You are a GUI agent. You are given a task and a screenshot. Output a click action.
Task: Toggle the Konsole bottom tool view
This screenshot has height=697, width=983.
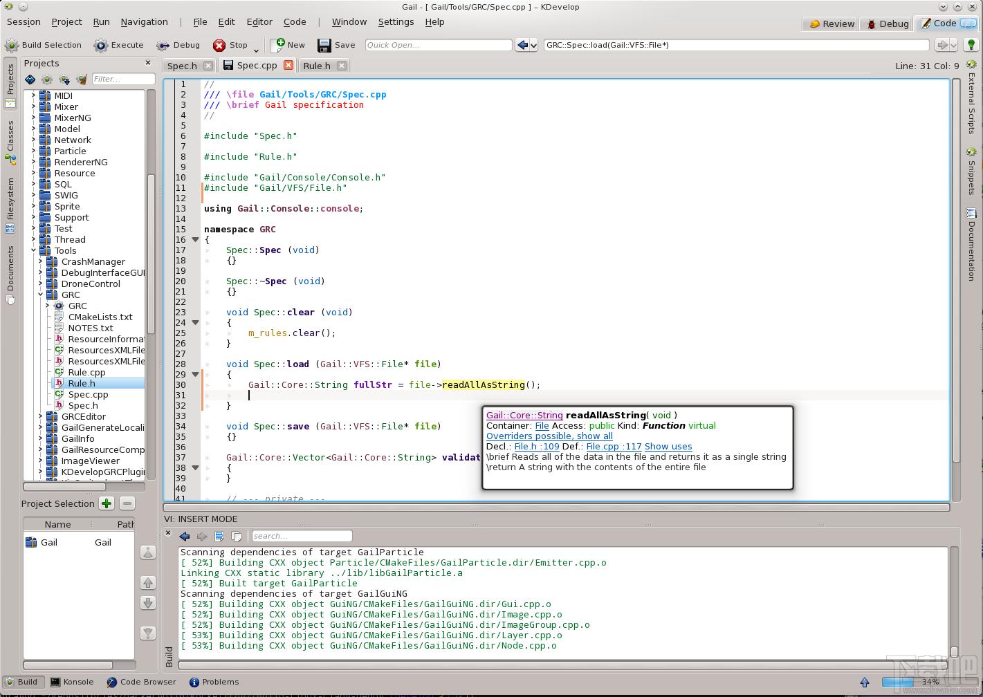coord(73,682)
